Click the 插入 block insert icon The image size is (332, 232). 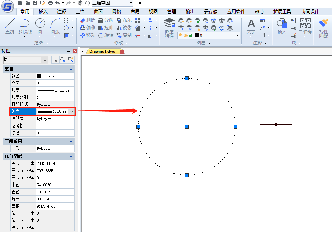(282, 26)
